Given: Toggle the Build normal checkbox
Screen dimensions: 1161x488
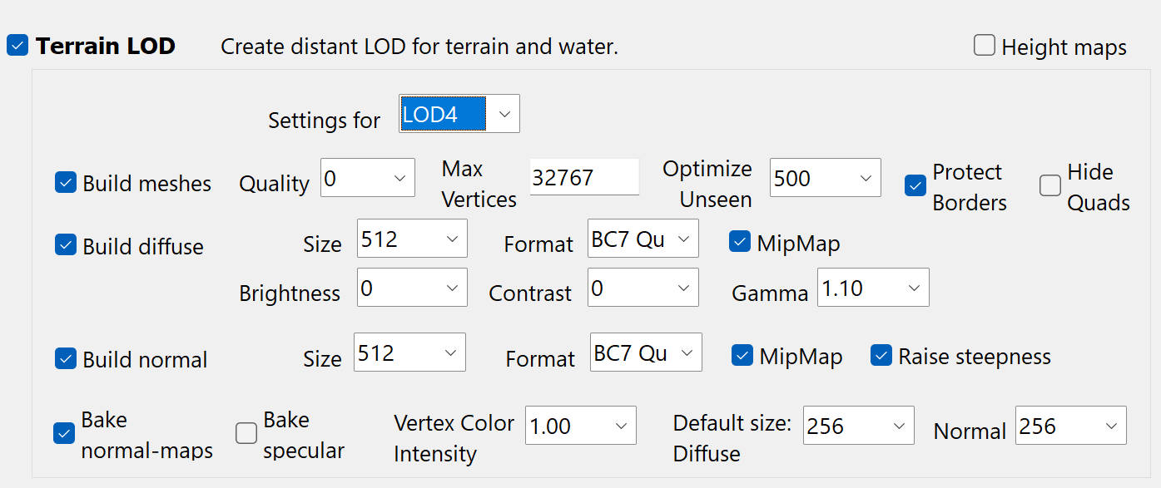Looking at the screenshot, I should pyautogui.click(x=66, y=358).
